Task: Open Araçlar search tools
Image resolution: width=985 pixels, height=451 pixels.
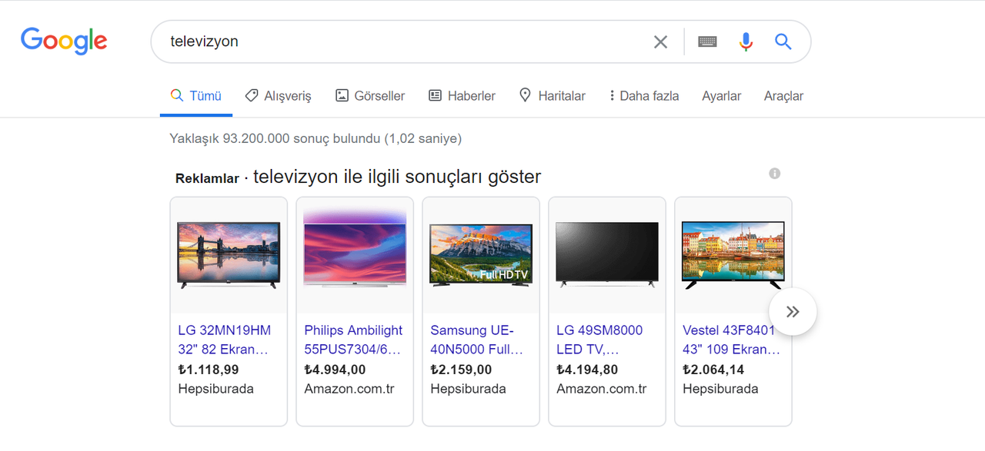Action: click(x=783, y=96)
